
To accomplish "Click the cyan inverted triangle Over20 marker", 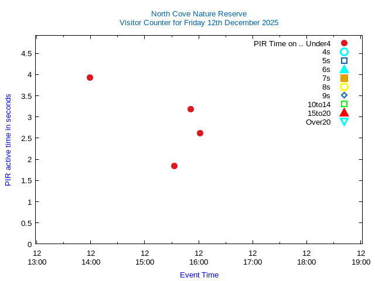I will coord(344,122).
